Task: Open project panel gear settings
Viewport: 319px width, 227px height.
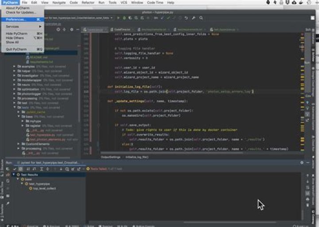Action: pyautogui.click(x=72, y=30)
